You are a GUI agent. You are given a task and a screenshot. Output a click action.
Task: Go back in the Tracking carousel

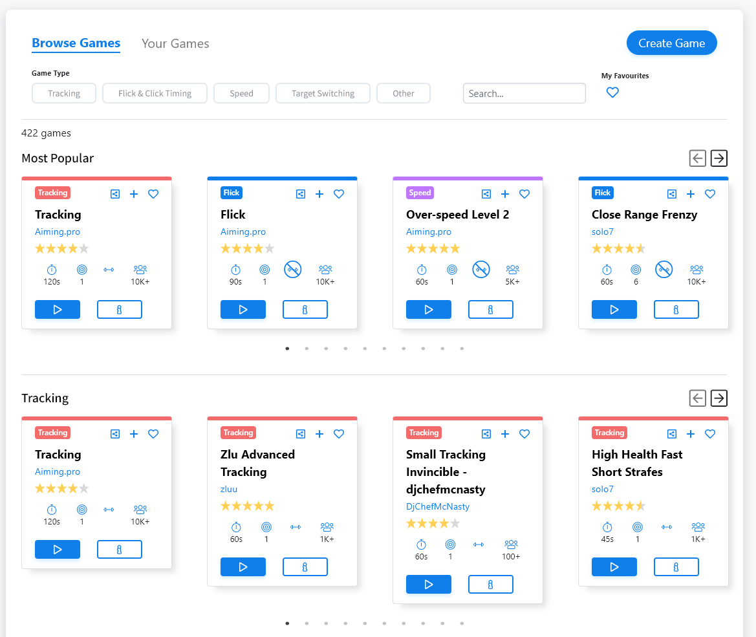697,398
